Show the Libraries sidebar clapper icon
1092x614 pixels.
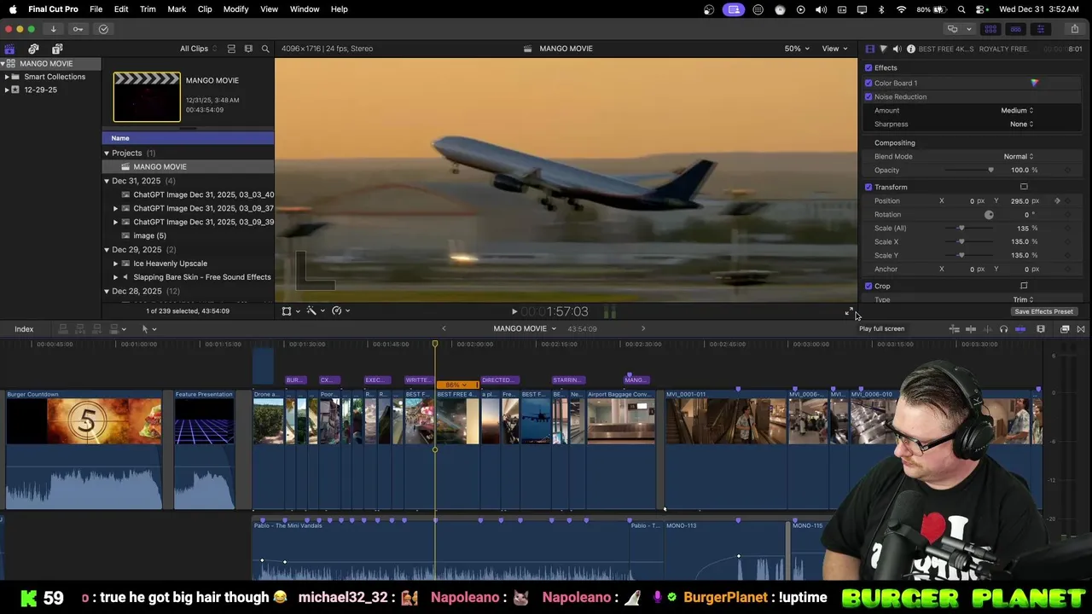(x=9, y=49)
